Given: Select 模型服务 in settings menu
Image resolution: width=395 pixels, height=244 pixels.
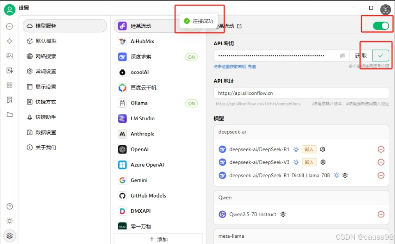Looking at the screenshot, I should click(x=65, y=26).
